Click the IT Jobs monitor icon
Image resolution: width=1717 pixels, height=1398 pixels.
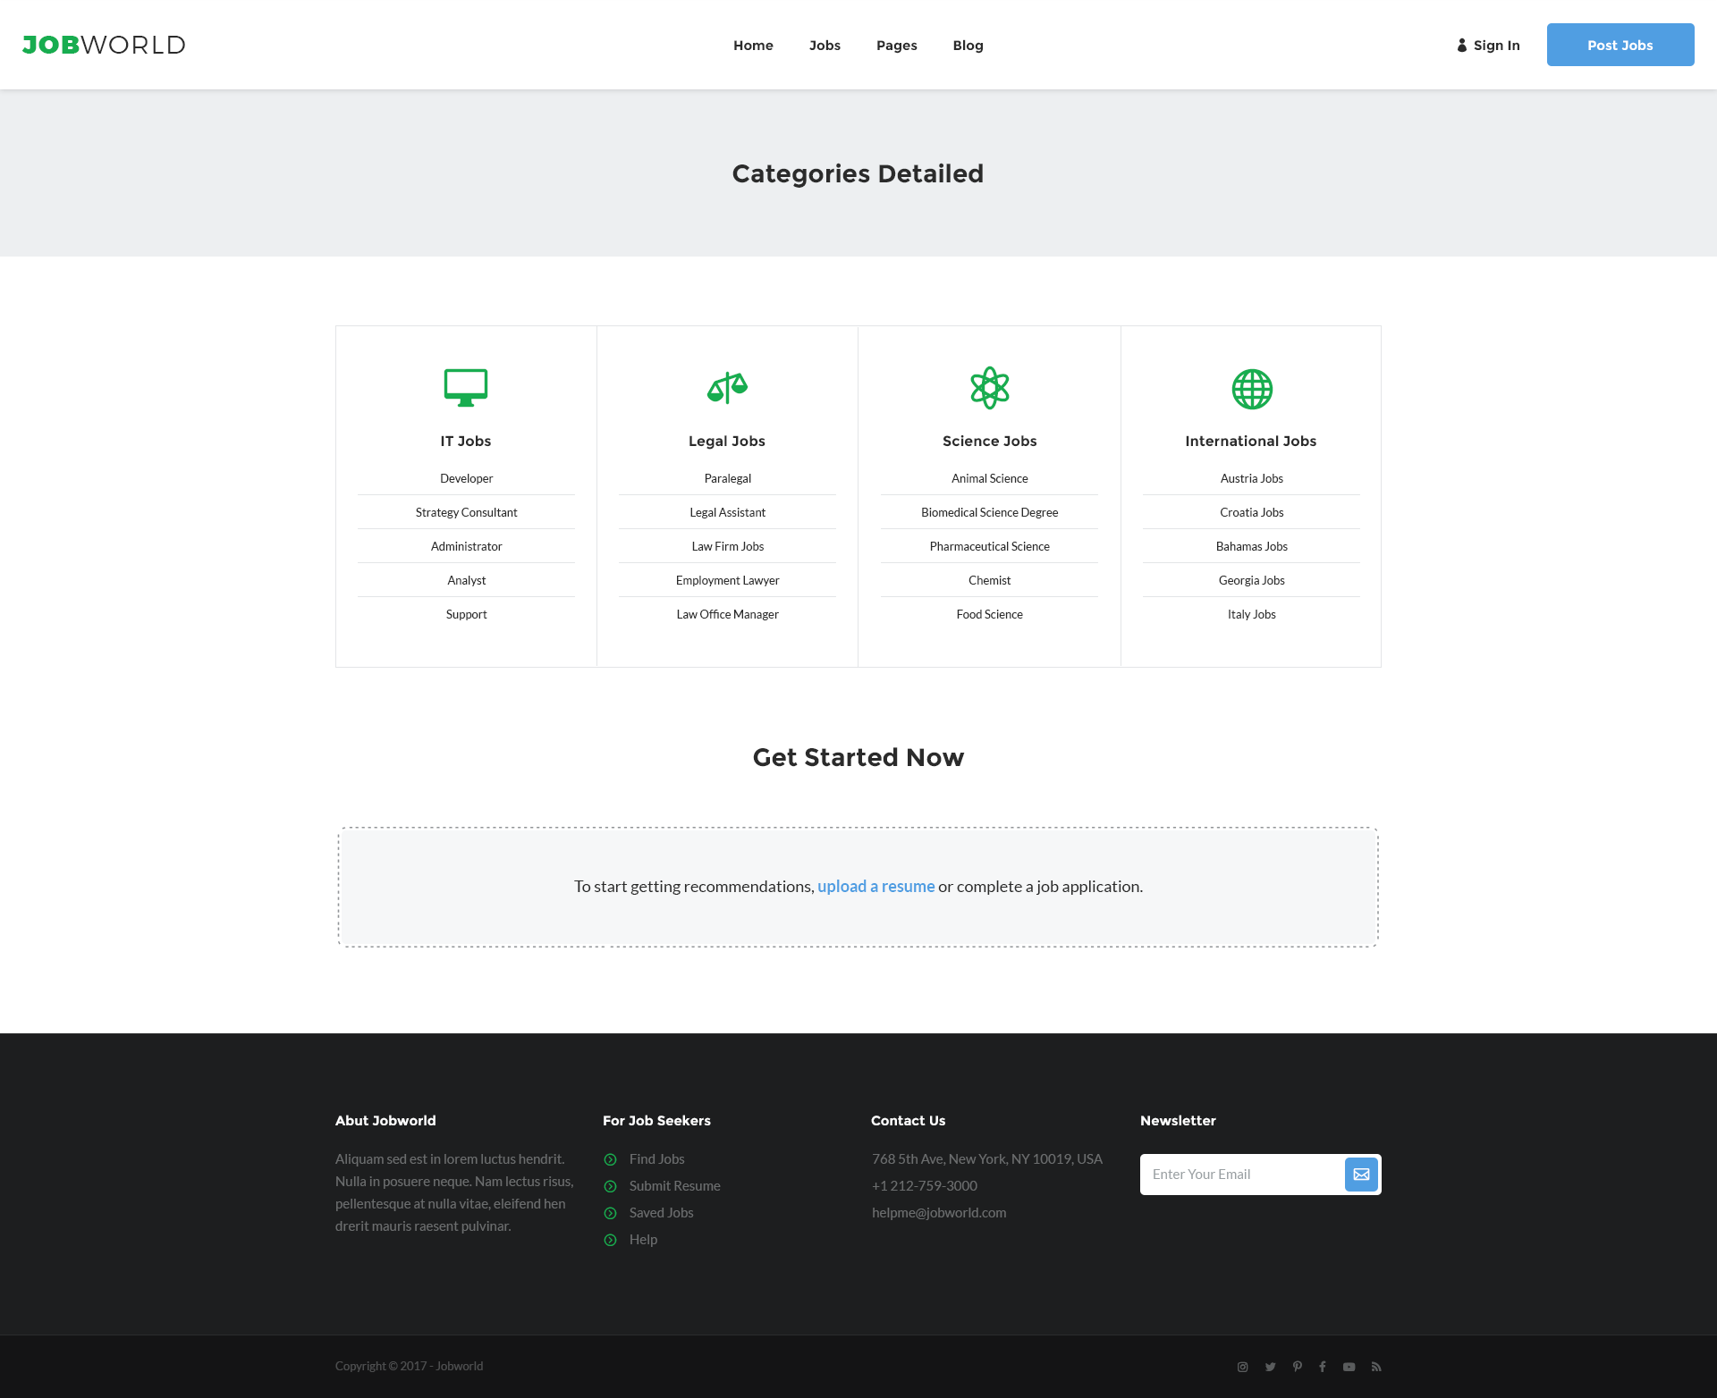click(x=466, y=388)
